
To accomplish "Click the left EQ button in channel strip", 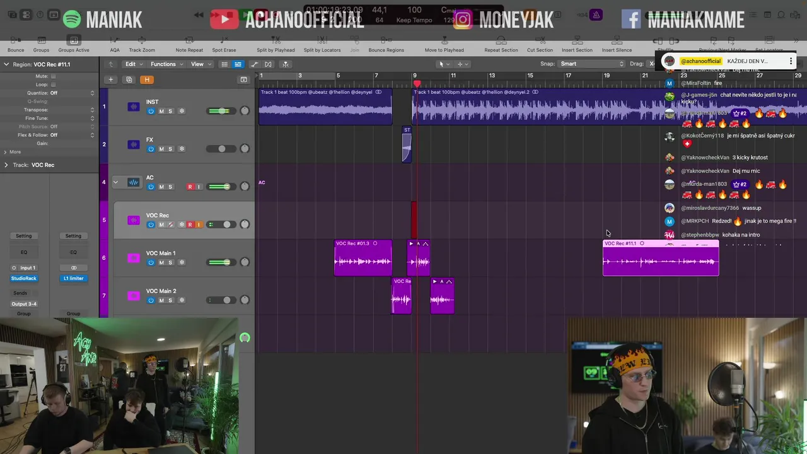I will coord(23,252).
